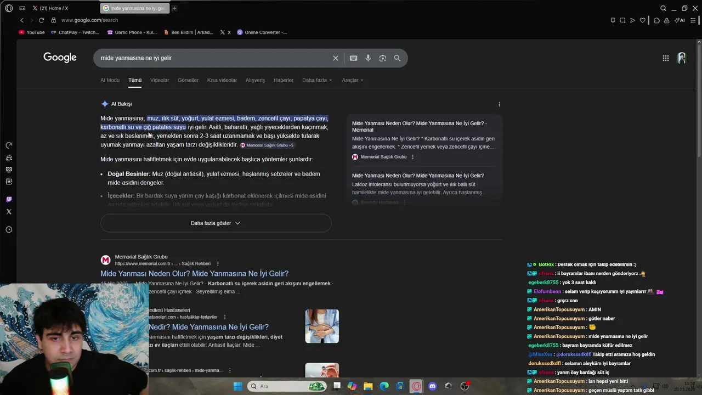Screen dimensions: 702x395
Task: Open Memorial result Mide Yanması Neden Olur link
Action: point(194,273)
